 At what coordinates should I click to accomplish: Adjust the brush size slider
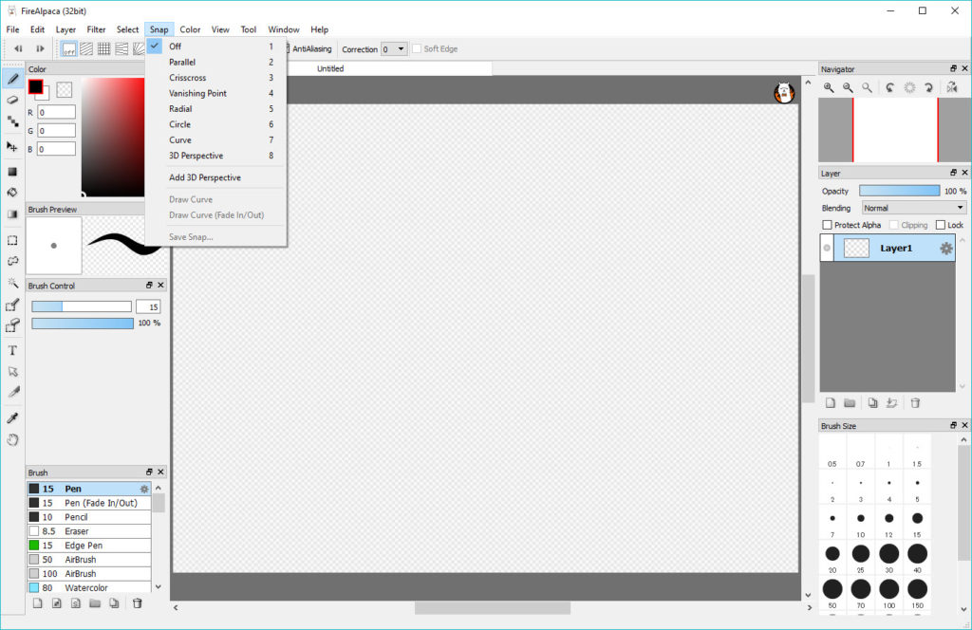82,306
